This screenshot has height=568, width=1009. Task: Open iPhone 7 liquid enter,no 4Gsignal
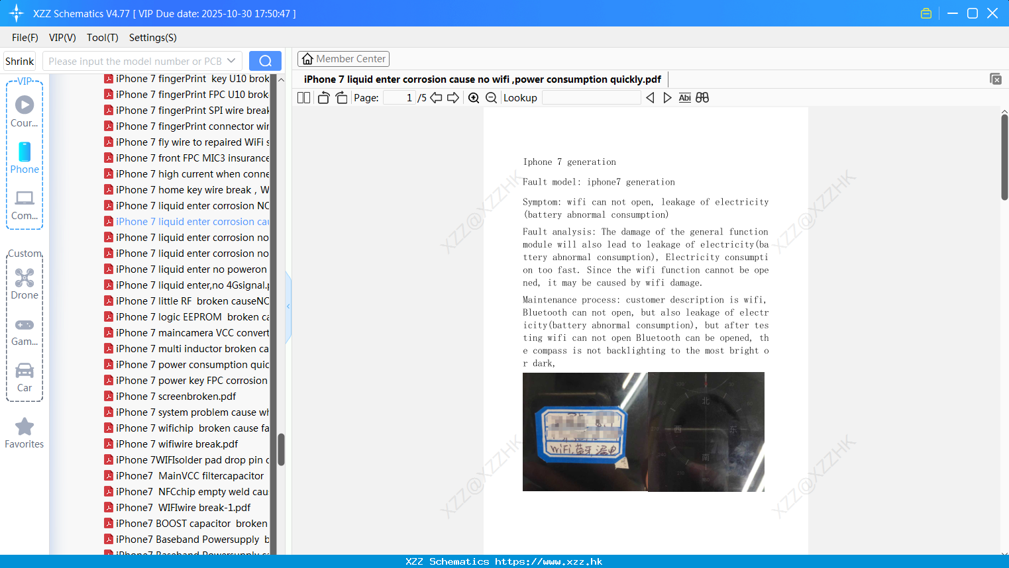187,285
